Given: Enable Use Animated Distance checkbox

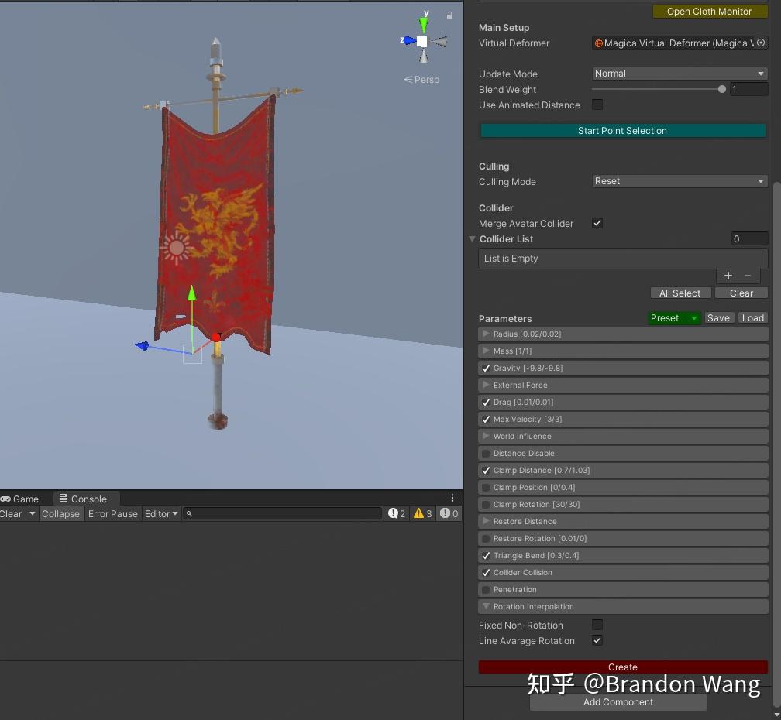Looking at the screenshot, I should pyautogui.click(x=597, y=105).
